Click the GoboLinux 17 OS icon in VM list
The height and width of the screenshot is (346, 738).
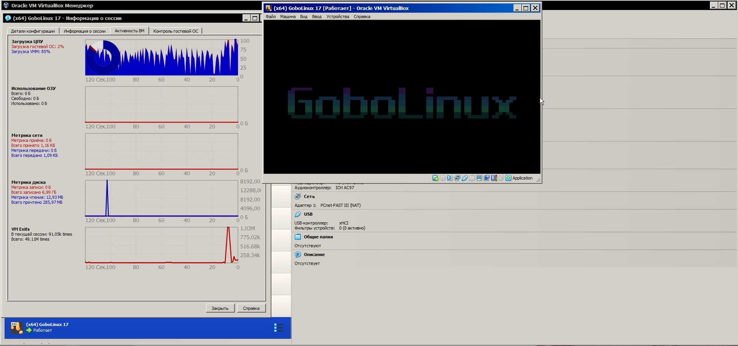point(17,328)
